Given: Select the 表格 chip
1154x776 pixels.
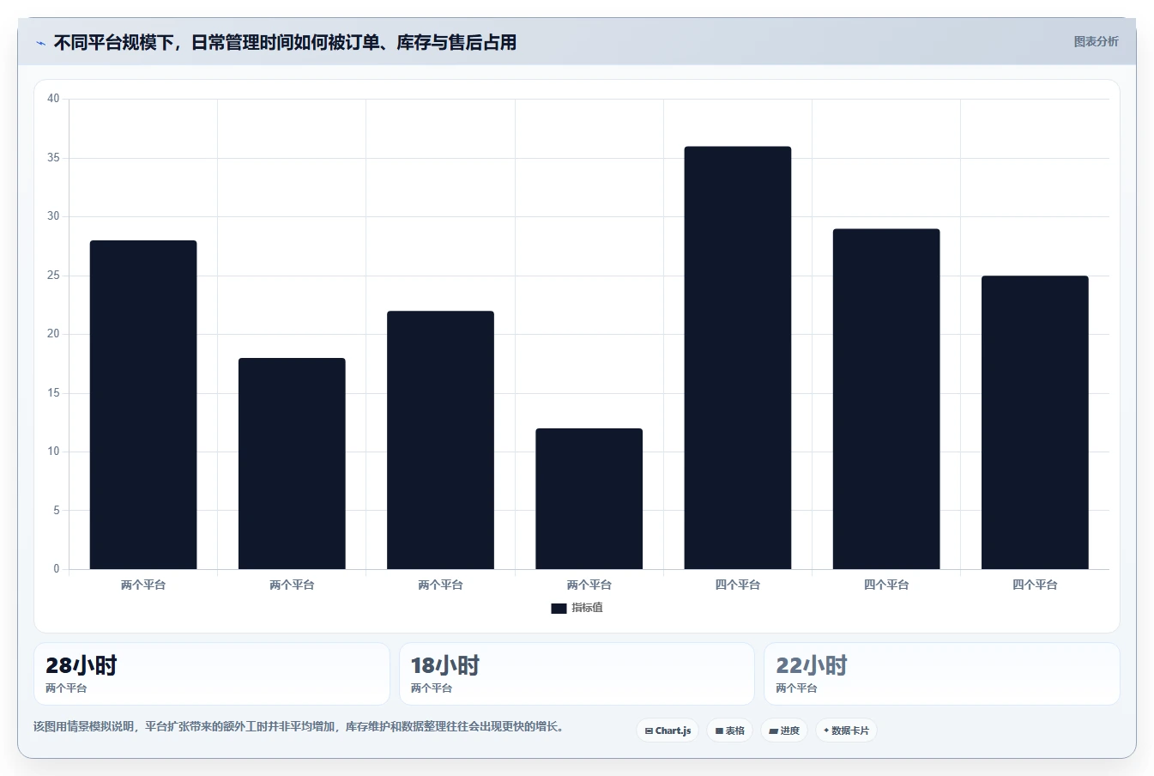Looking at the screenshot, I should tap(730, 731).
